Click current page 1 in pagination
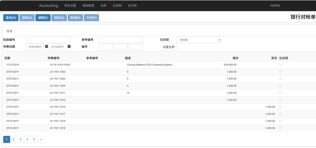Viewport: 316px width, 148px height. click(7, 139)
